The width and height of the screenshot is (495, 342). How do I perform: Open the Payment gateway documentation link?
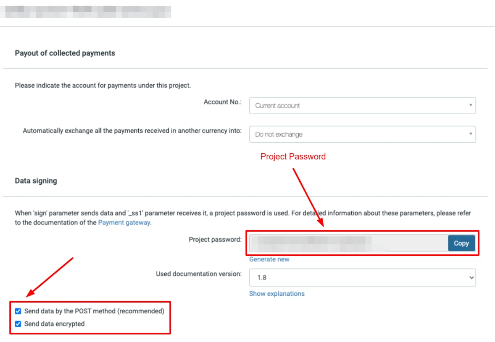click(124, 222)
